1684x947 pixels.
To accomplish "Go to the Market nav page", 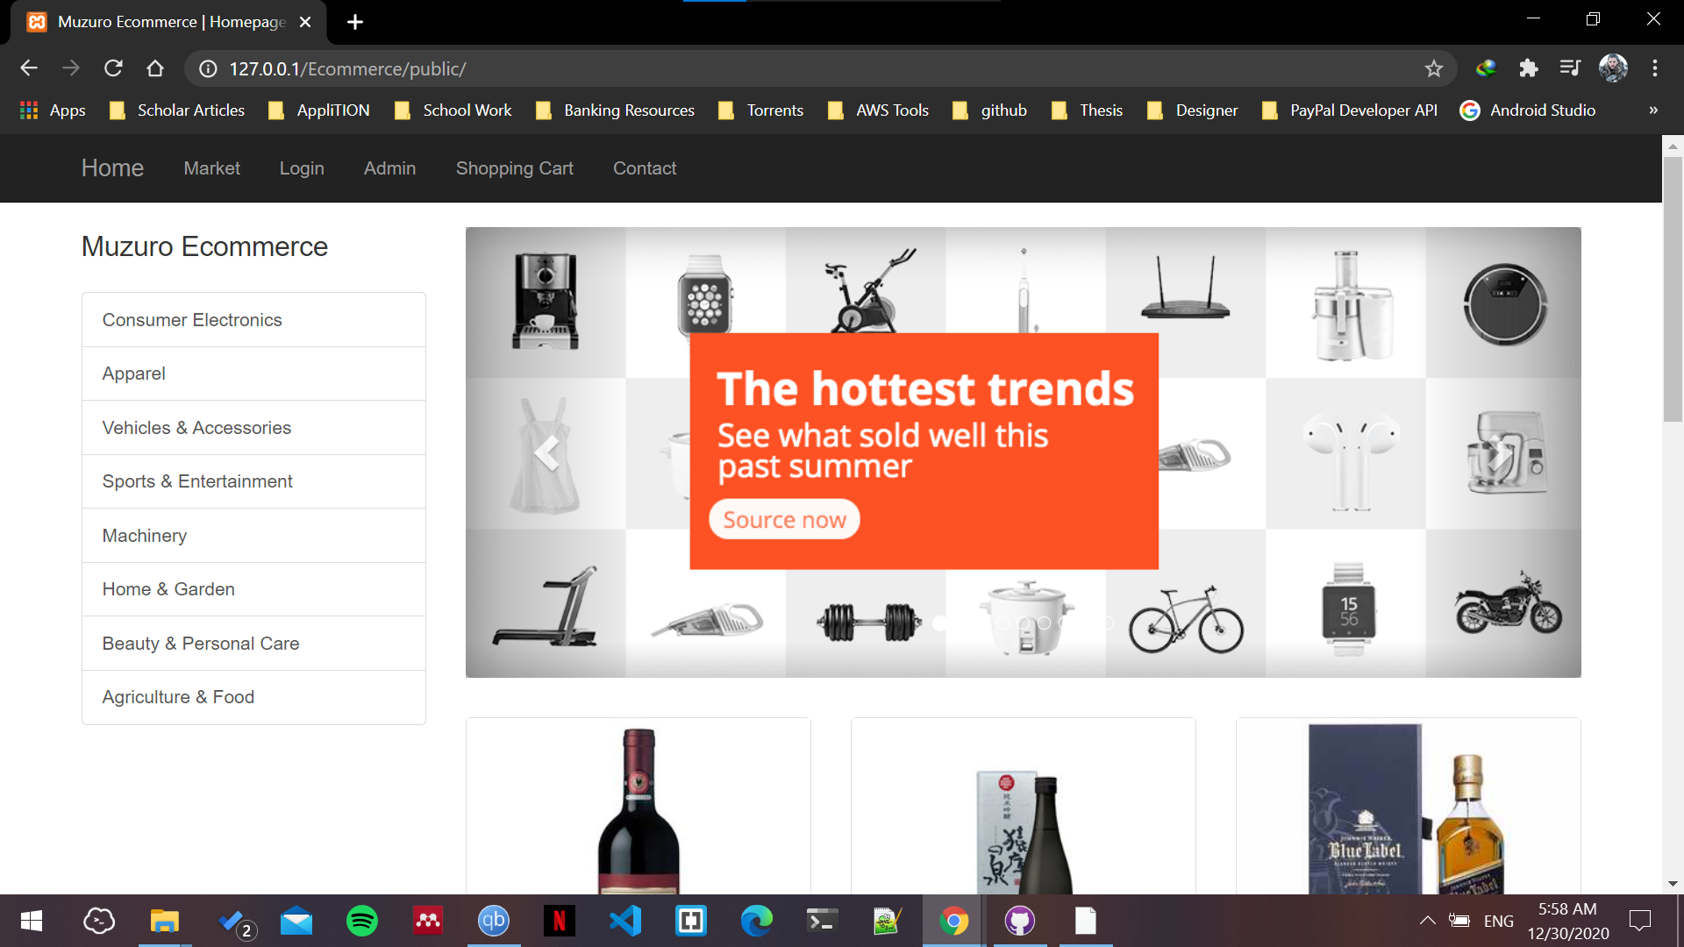I will pos(211,168).
